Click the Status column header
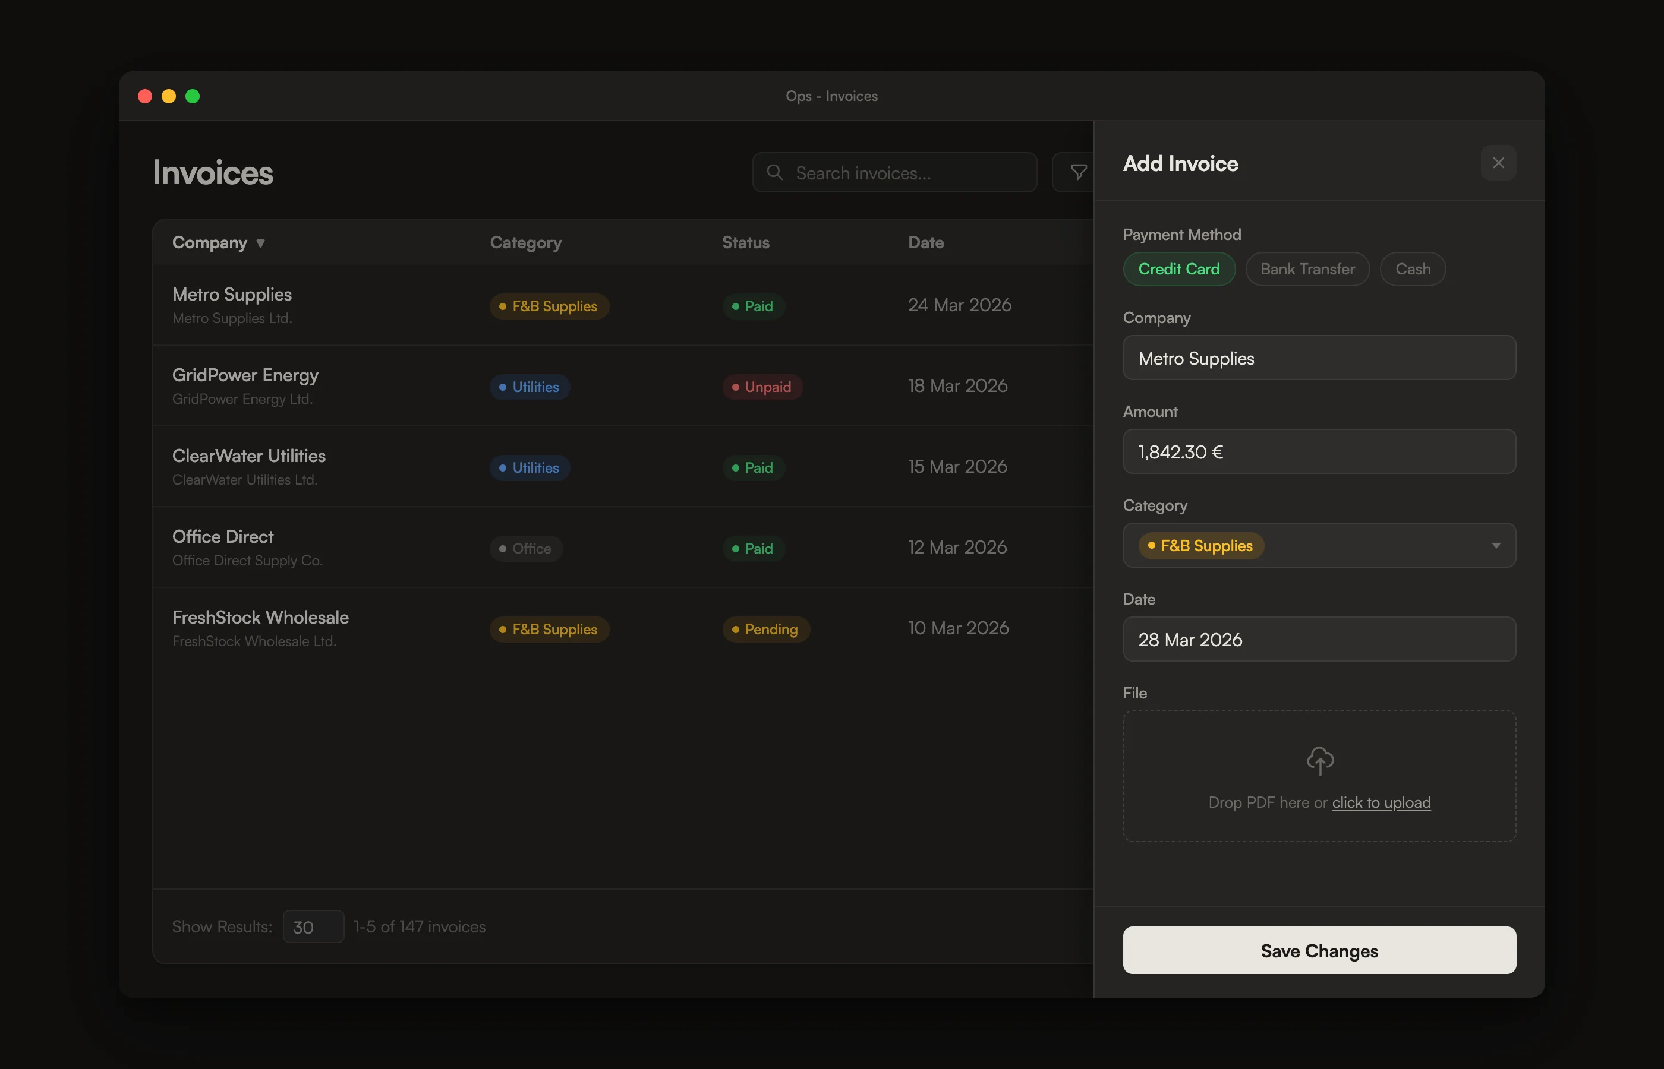Screen dimensions: 1664x1069 (x=745, y=243)
